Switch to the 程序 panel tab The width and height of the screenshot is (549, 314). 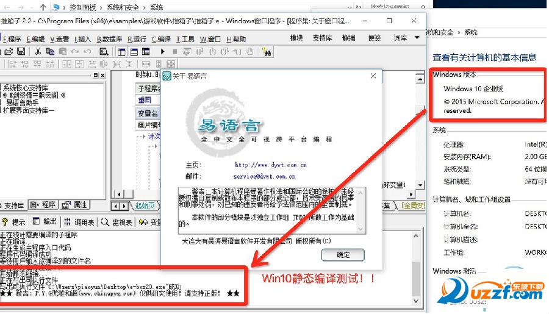(43, 205)
